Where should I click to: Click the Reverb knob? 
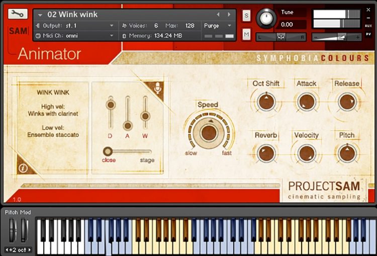(266, 153)
